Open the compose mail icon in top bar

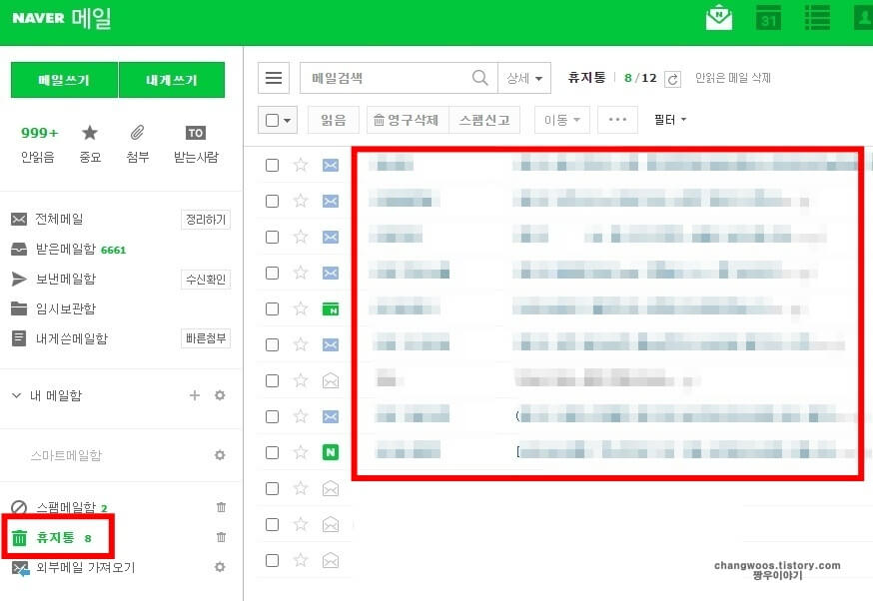click(718, 17)
